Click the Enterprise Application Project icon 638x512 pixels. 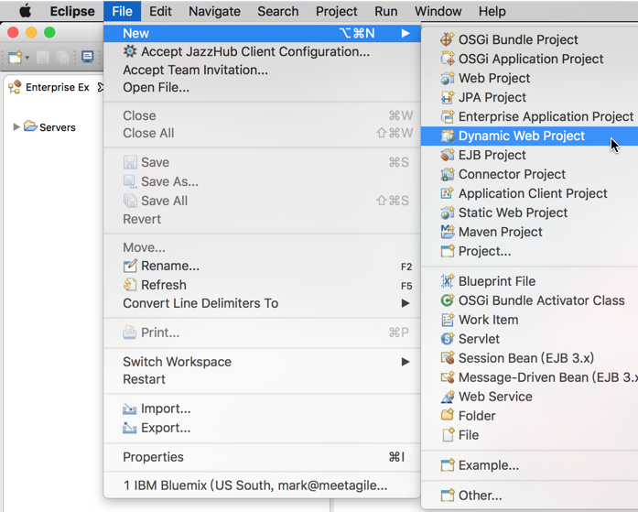point(448,116)
